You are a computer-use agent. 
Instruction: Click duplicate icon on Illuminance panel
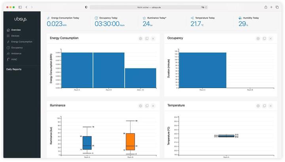[147, 106]
